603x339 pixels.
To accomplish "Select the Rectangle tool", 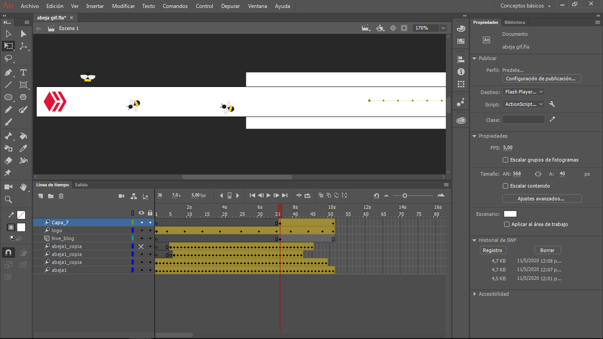I will 23,85.
